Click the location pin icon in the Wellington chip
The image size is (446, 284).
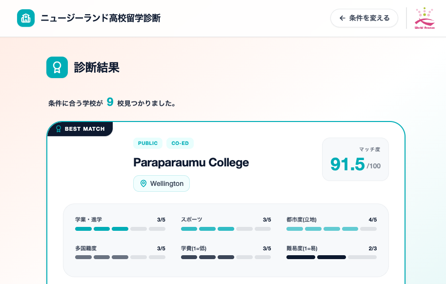coord(143,183)
